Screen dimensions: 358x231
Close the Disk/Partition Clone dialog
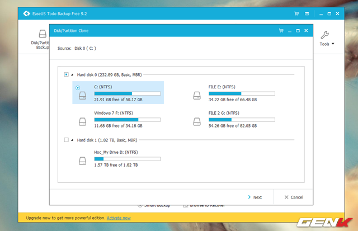click(x=306, y=31)
